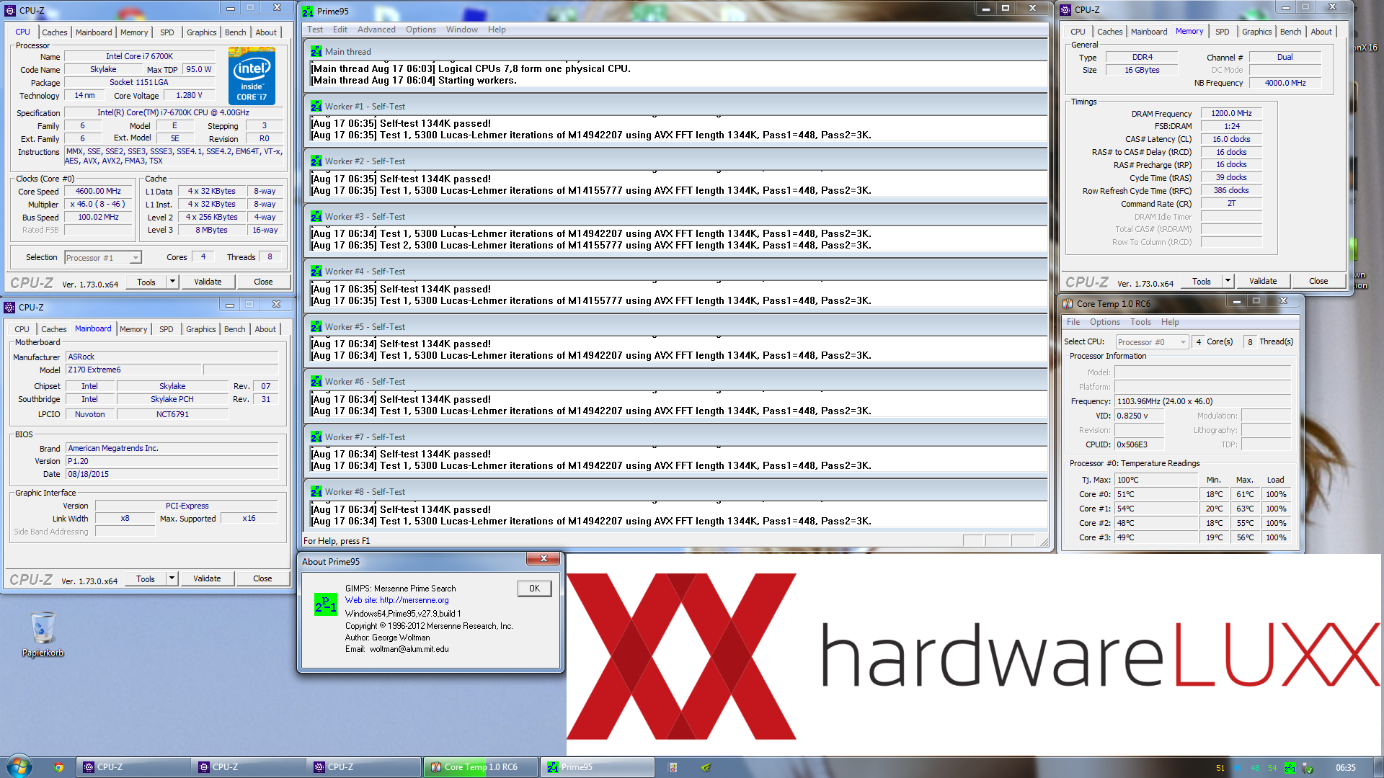Click the 16 GBytes memory Size field
The width and height of the screenshot is (1384, 778).
click(x=1142, y=70)
